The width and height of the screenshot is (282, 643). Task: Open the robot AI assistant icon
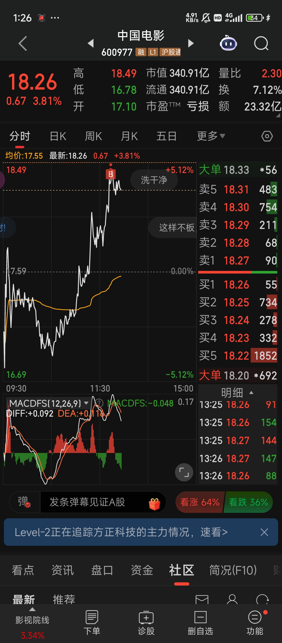tap(228, 43)
